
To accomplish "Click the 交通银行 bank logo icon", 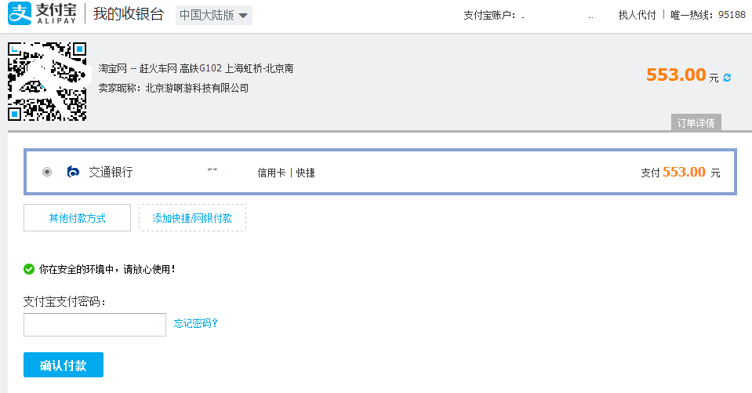I will coord(73,172).
